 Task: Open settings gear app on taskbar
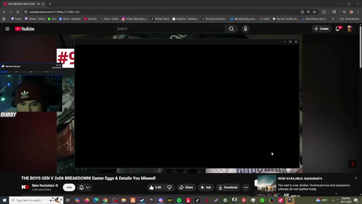(x=225, y=200)
